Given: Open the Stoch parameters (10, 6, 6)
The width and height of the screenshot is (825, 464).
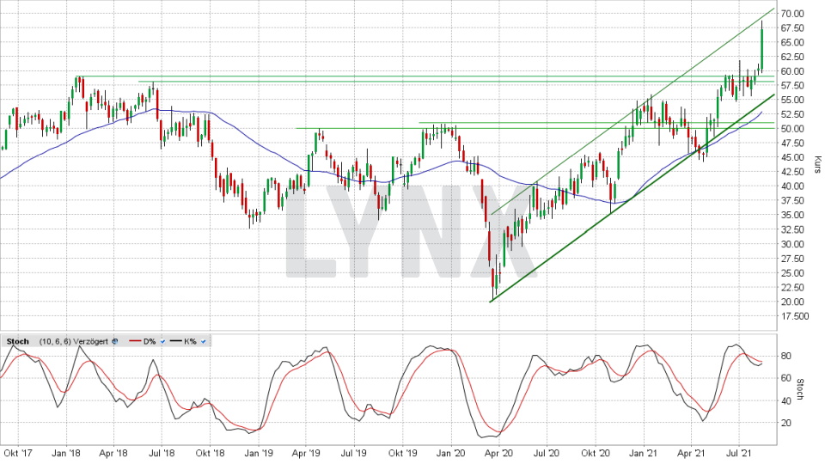Looking at the screenshot, I should (55, 342).
